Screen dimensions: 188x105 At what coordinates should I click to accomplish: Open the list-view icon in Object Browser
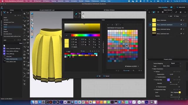(x=149, y=12)
